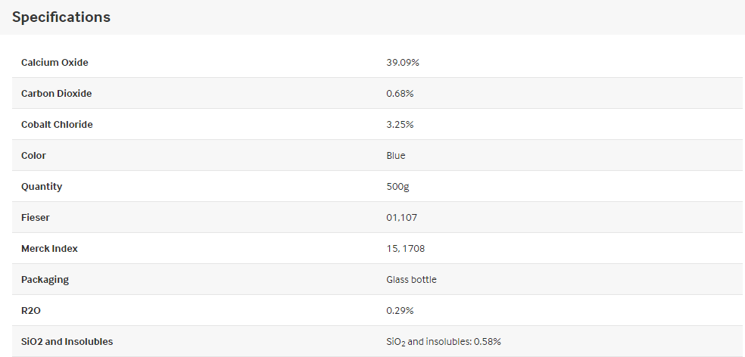This screenshot has width=745, height=357.
Task: Click the 500g quantity value
Action: (397, 187)
